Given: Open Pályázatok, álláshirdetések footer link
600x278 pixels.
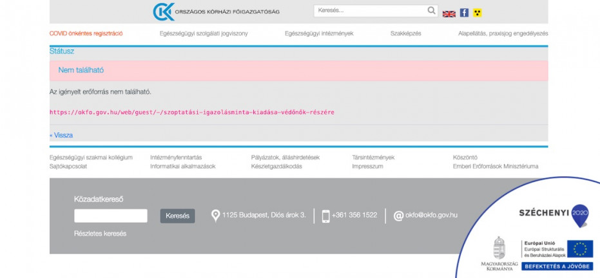Looking at the screenshot, I should [285, 157].
